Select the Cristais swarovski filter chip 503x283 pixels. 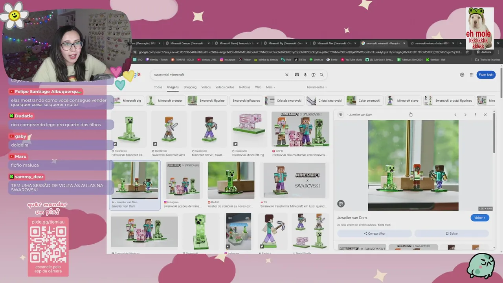coord(285,101)
